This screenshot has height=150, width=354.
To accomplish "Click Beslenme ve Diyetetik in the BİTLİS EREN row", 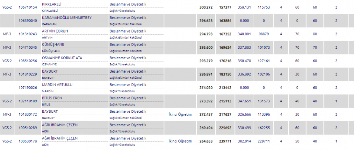I will tap(128, 98).
